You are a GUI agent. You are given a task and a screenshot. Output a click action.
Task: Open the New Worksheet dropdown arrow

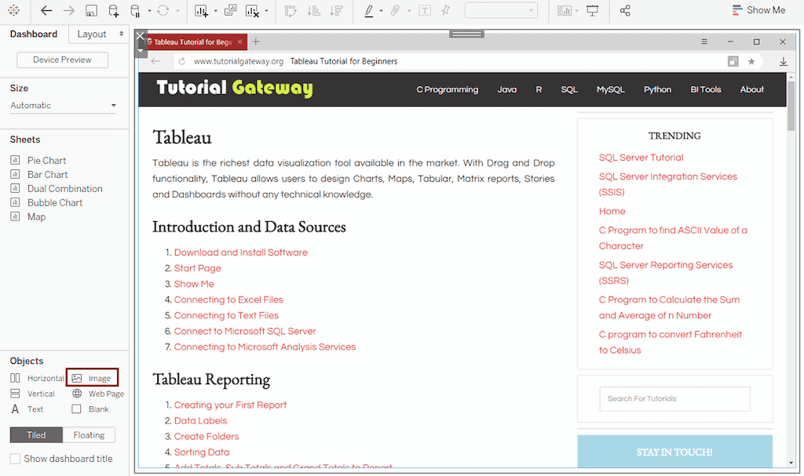(215, 11)
